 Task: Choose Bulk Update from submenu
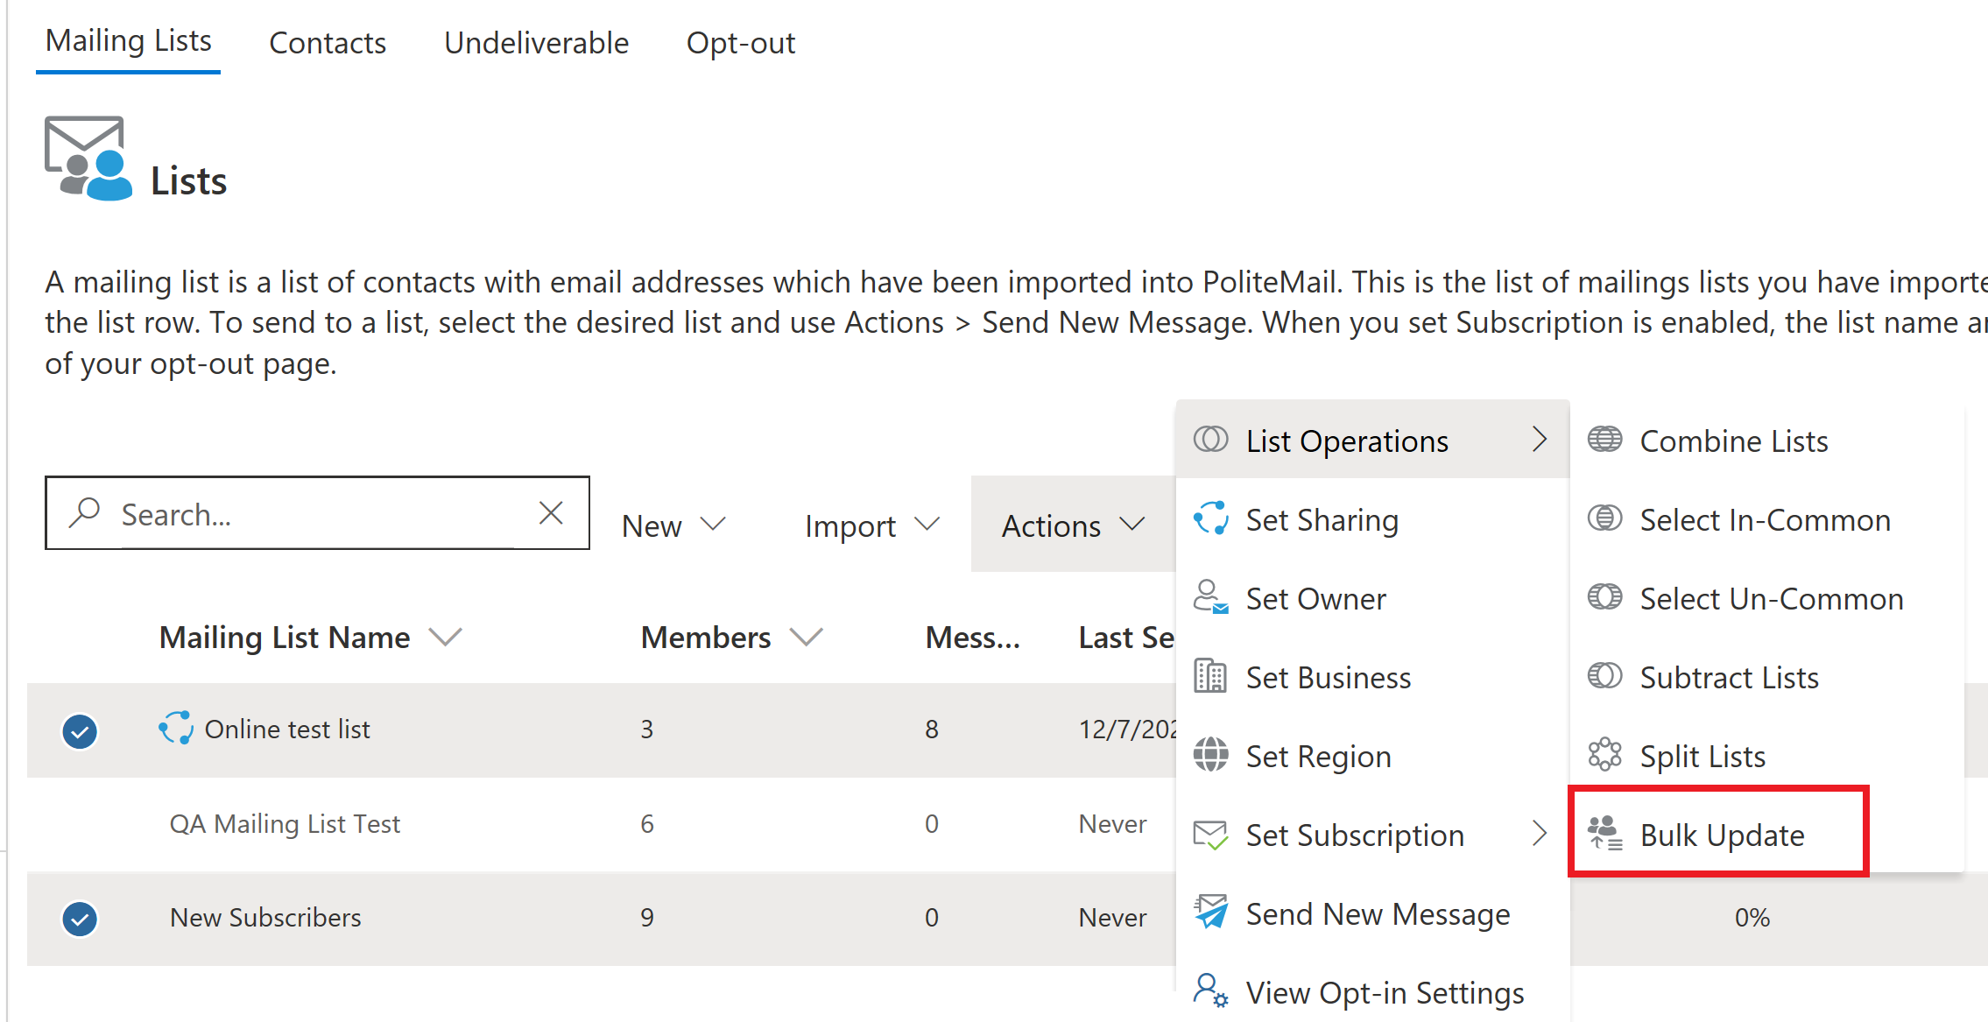tap(1721, 835)
